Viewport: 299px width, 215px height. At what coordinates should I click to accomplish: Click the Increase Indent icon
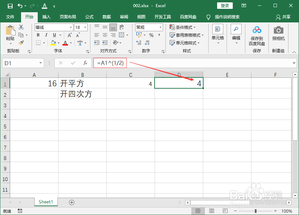(x=105, y=43)
